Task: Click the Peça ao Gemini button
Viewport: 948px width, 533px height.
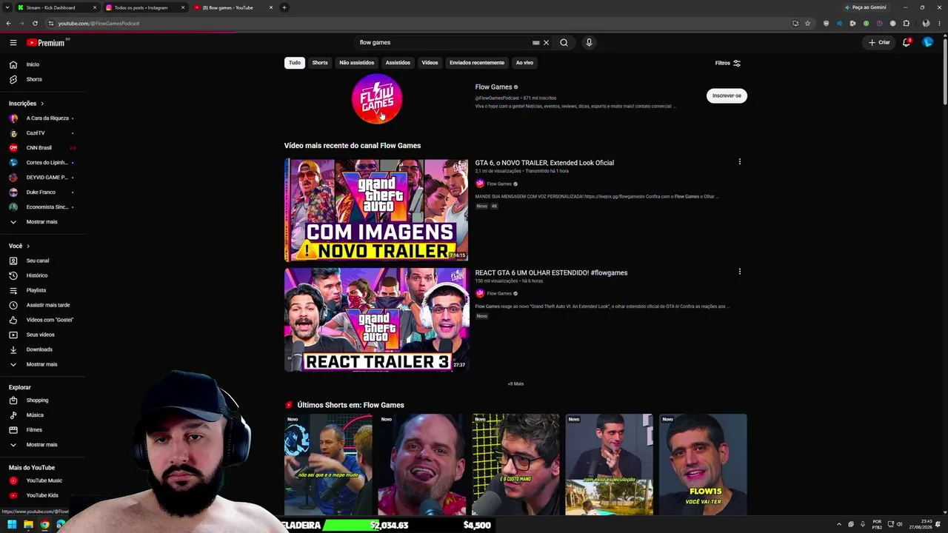Action: 865,7
